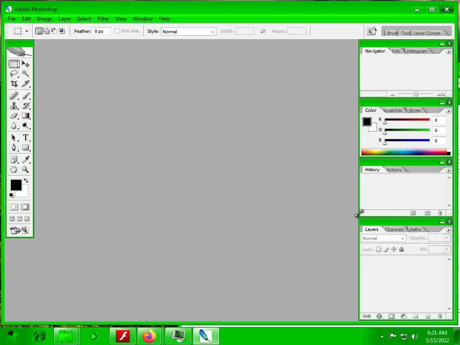
Task: Select the History Brush tool
Action: pyautogui.click(x=26, y=106)
